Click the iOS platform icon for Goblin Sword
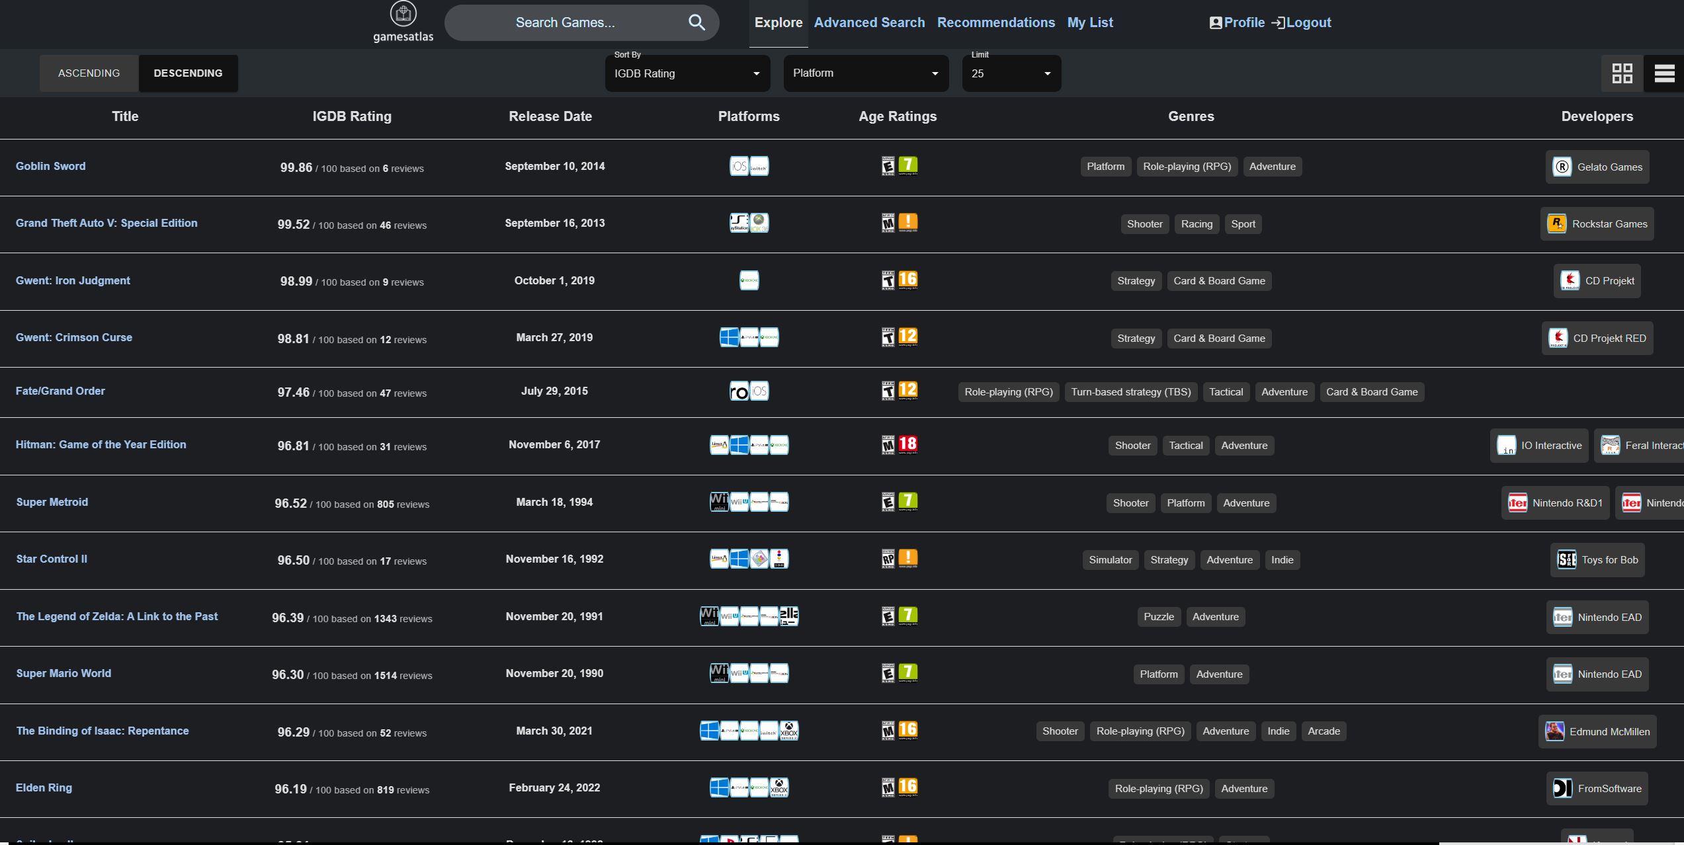The height and width of the screenshot is (845, 1684). click(739, 166)
